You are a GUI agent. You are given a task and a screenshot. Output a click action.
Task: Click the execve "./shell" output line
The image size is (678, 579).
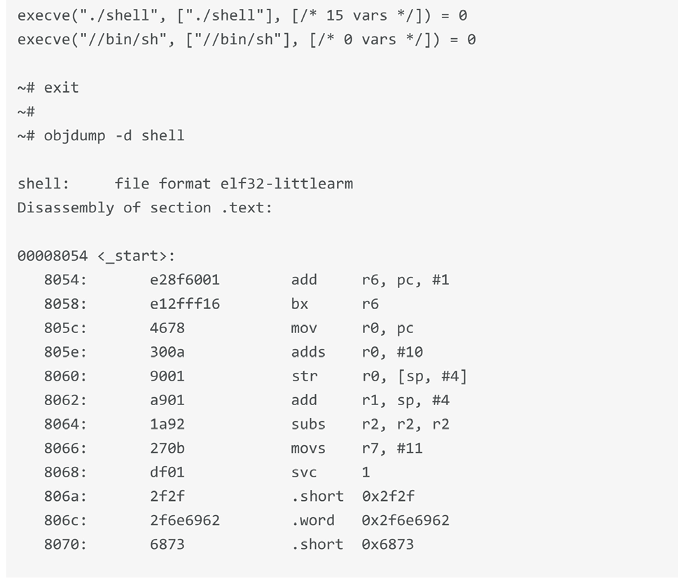(242, 15)
